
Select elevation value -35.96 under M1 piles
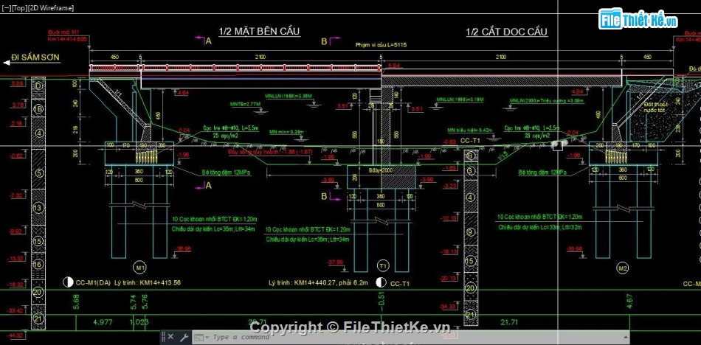tap(184, 248)
